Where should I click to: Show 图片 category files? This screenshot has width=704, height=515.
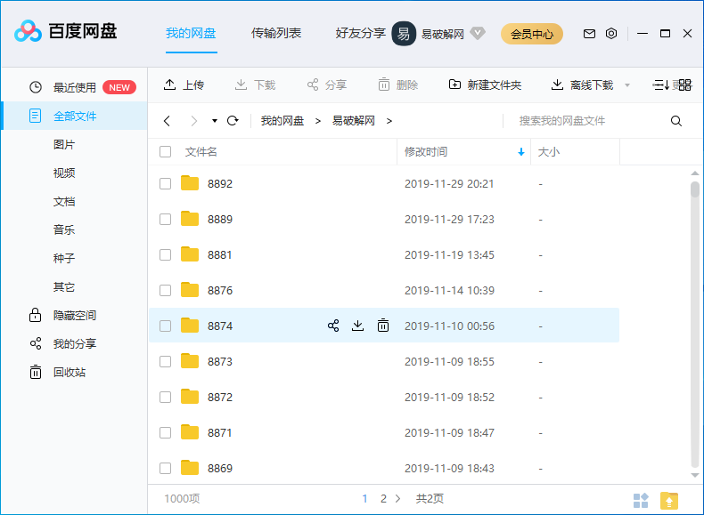(x=64, y=144)
